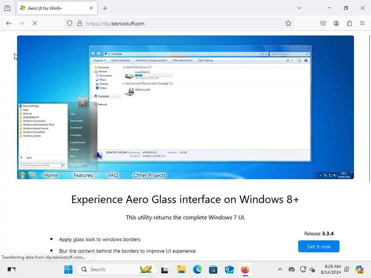Stop loading the page
Screen dimensions: 371x278
click(35, 23)
